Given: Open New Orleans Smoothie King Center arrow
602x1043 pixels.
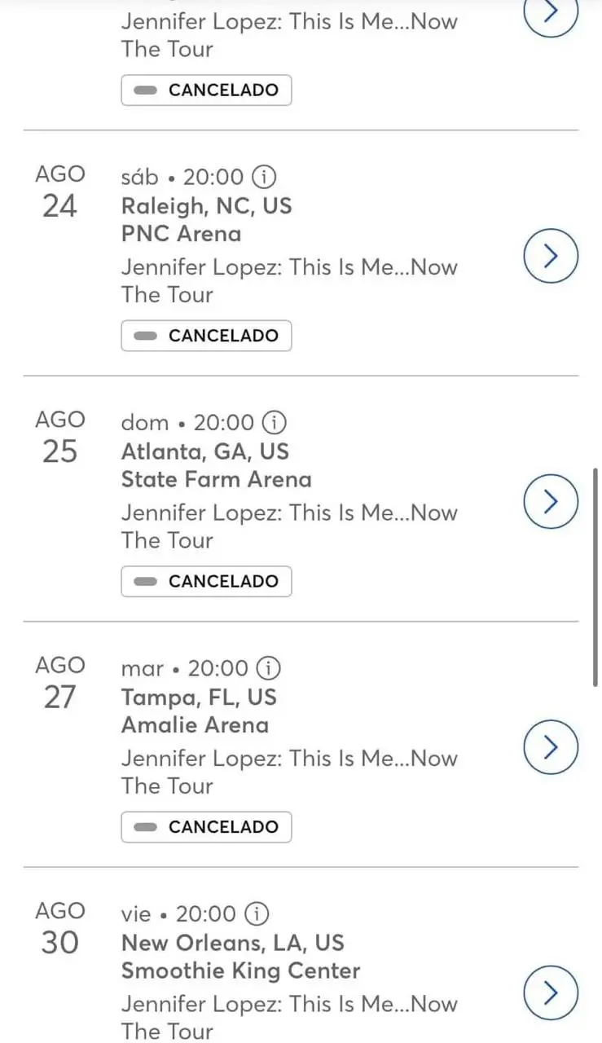Looking at the screenshot, I should pyautogui.click(x=550, y=992).
